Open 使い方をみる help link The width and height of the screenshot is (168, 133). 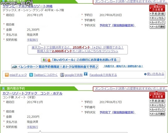pos(155,74)
